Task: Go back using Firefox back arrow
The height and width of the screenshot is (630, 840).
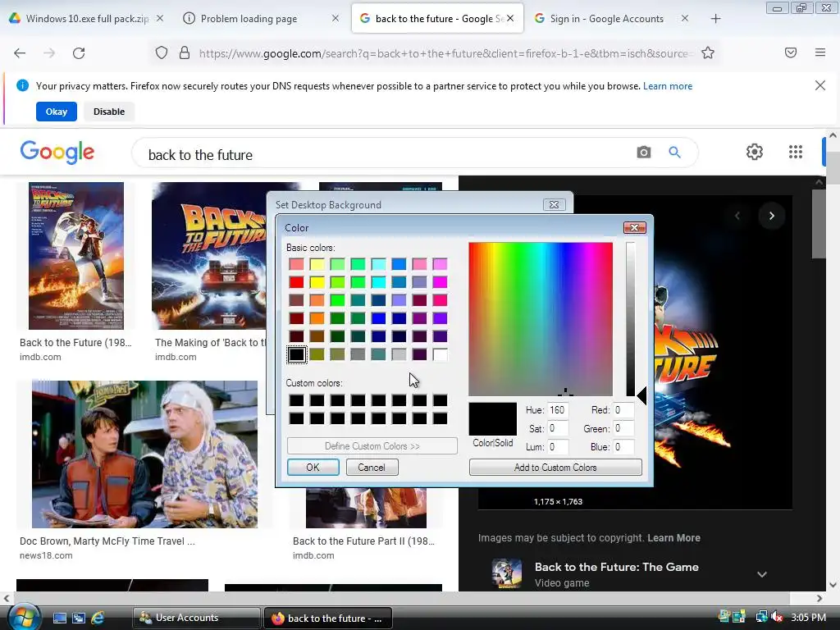Action: [20, 53]
